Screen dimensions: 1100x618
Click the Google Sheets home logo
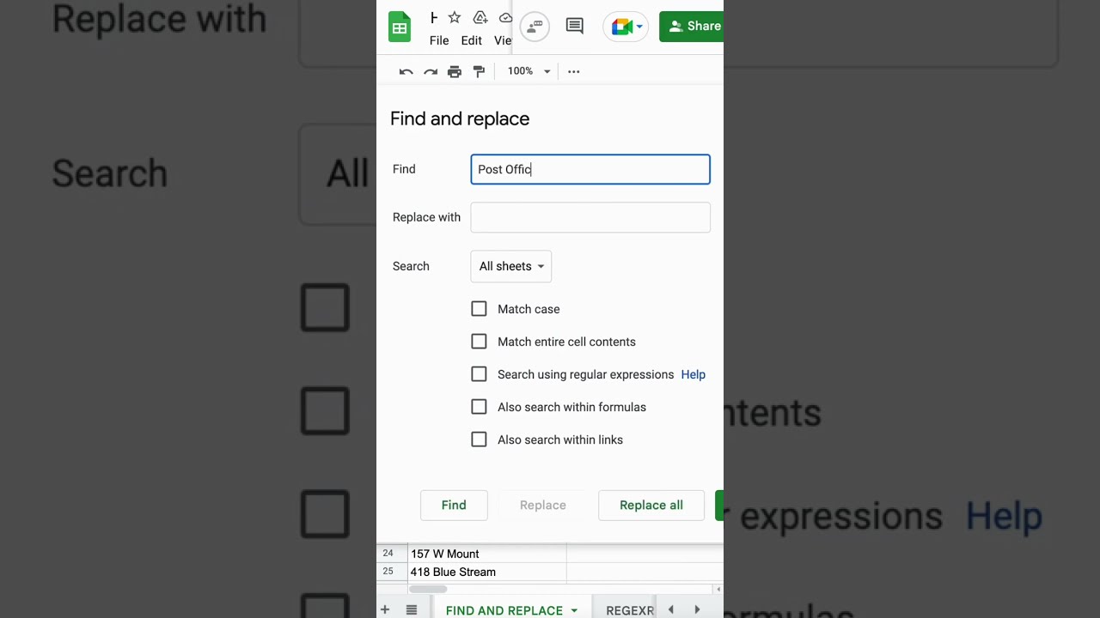point(400,27)
